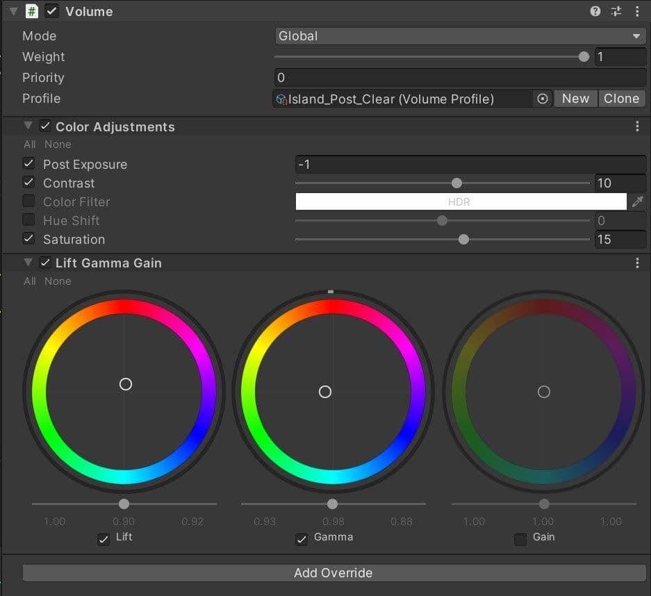Screen dimensions: 651x596
Task: Open the Lift Gamma Gain overflow menu
Action: [x=637, y=262]
